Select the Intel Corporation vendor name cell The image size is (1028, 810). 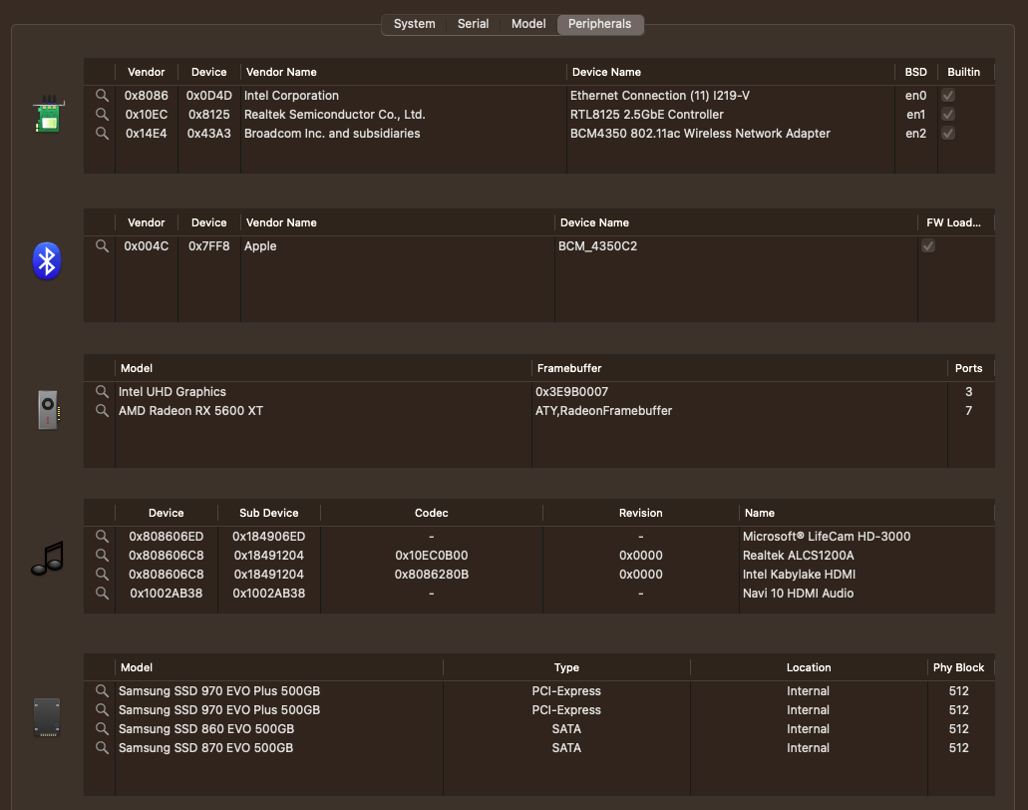pyautogui.click(x=291, y=96)
